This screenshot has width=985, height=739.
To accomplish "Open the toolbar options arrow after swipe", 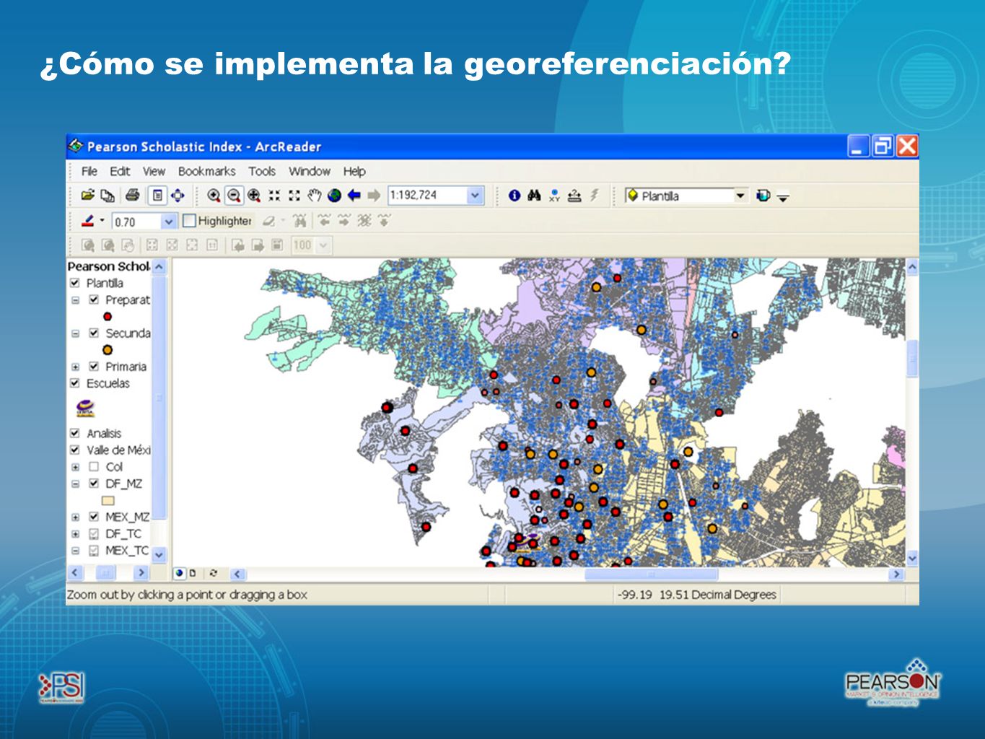I will [x=783, y=196].
